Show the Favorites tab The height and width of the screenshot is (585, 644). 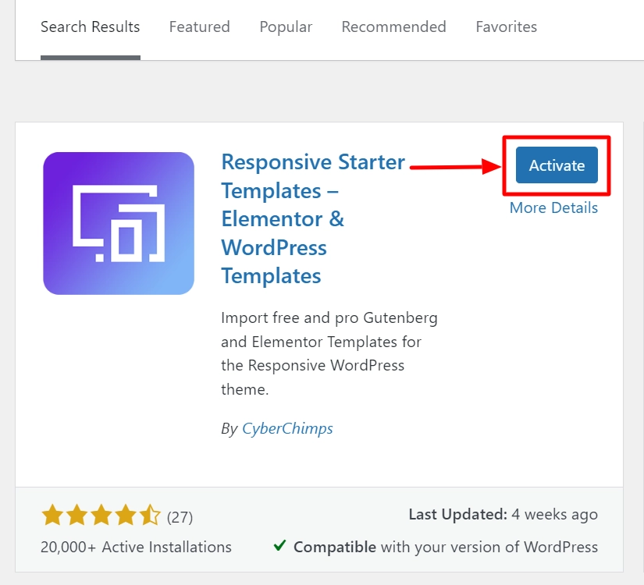[x=506, y=27]
